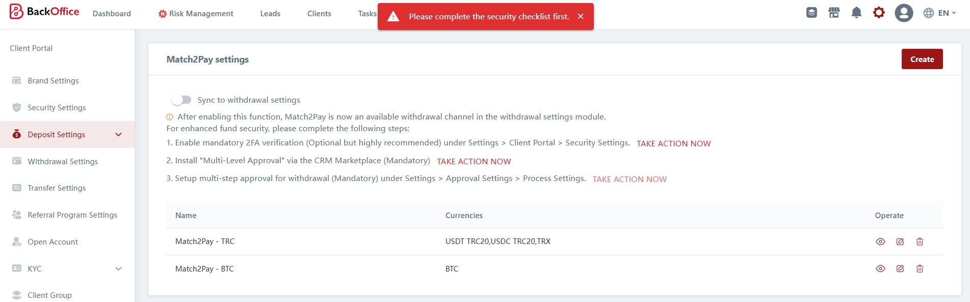Screen dimensions: 970x302
Task: Toggle Sync to withdrawal settings switch
Action: click(x=181, y=100)
